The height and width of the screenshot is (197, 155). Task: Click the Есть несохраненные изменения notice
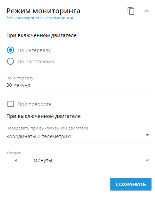[x=40, y=18]
